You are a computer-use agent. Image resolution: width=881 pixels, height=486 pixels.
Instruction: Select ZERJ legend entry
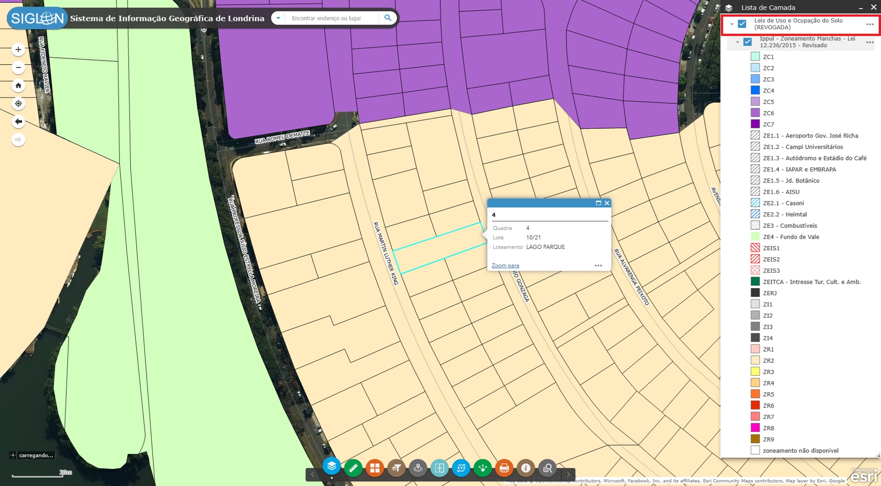(x=769, y=293)
